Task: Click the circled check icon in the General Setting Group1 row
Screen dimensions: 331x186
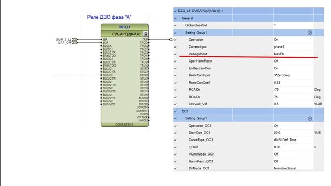Action: tap(310, 33)
